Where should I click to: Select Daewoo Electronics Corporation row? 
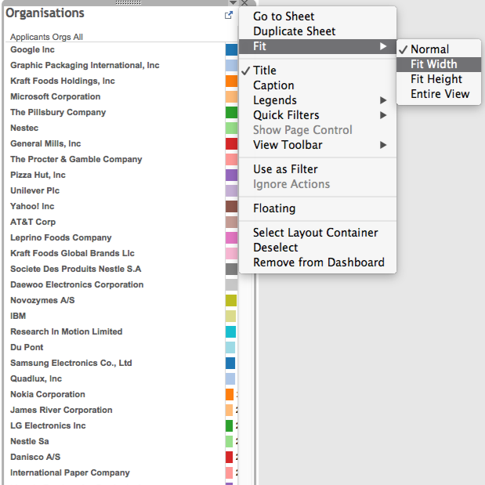(77, 284)
